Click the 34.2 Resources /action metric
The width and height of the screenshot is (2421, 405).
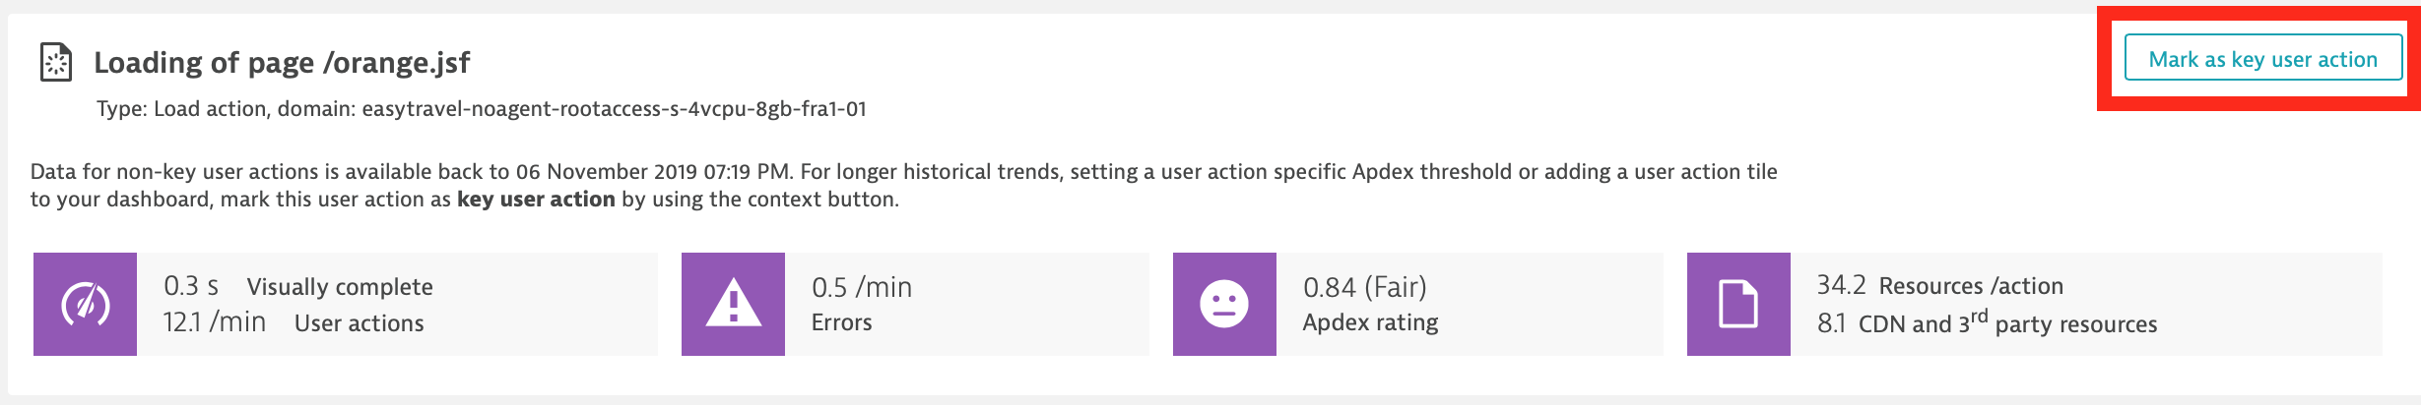click(1939, 286)
